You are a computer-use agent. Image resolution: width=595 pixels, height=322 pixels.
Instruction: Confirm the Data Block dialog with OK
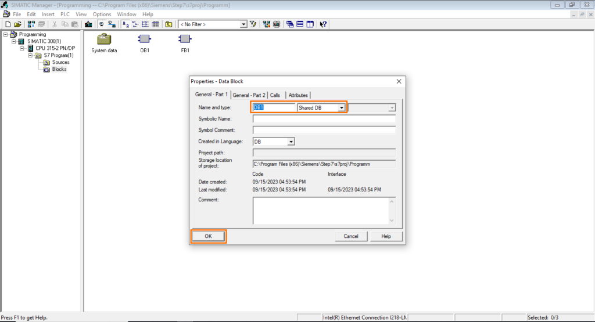209,236
